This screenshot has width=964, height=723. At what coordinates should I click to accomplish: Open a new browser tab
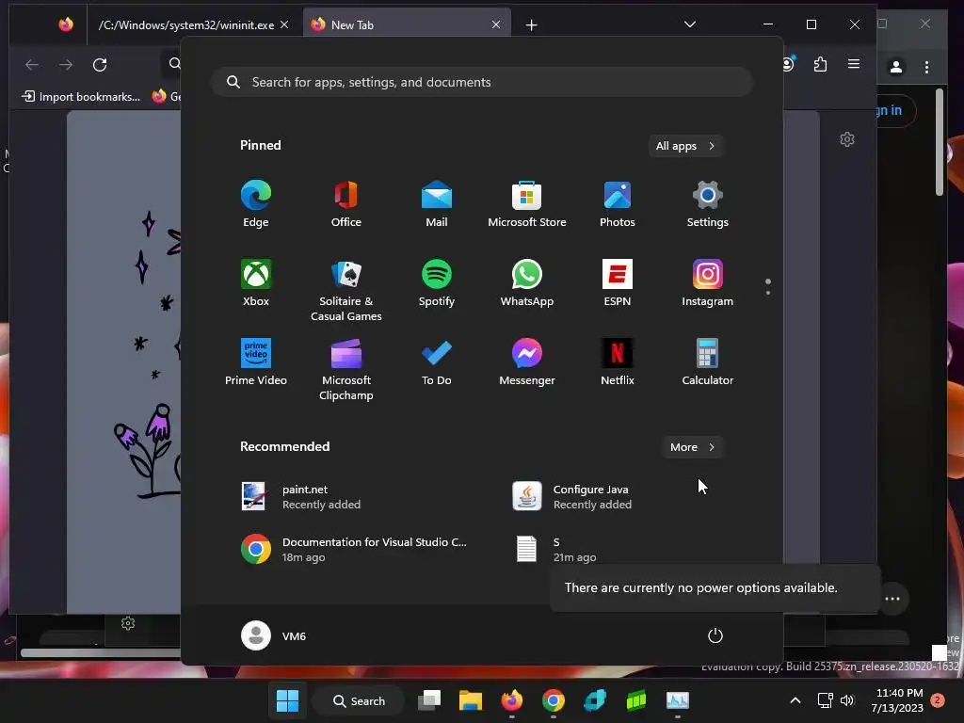(x=532, y=25)
